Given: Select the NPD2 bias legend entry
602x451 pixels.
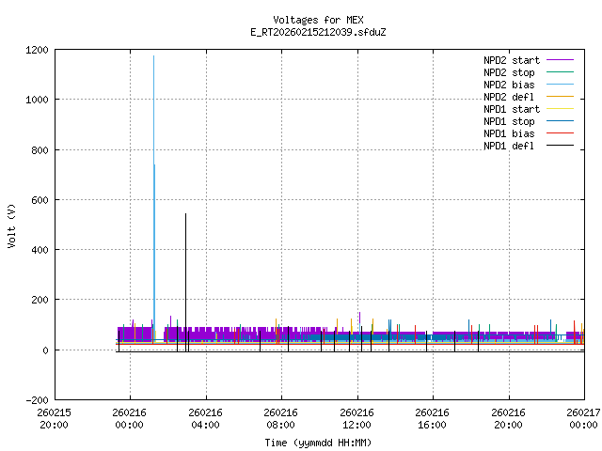Looking at the screenshot, I should (509, 85).
